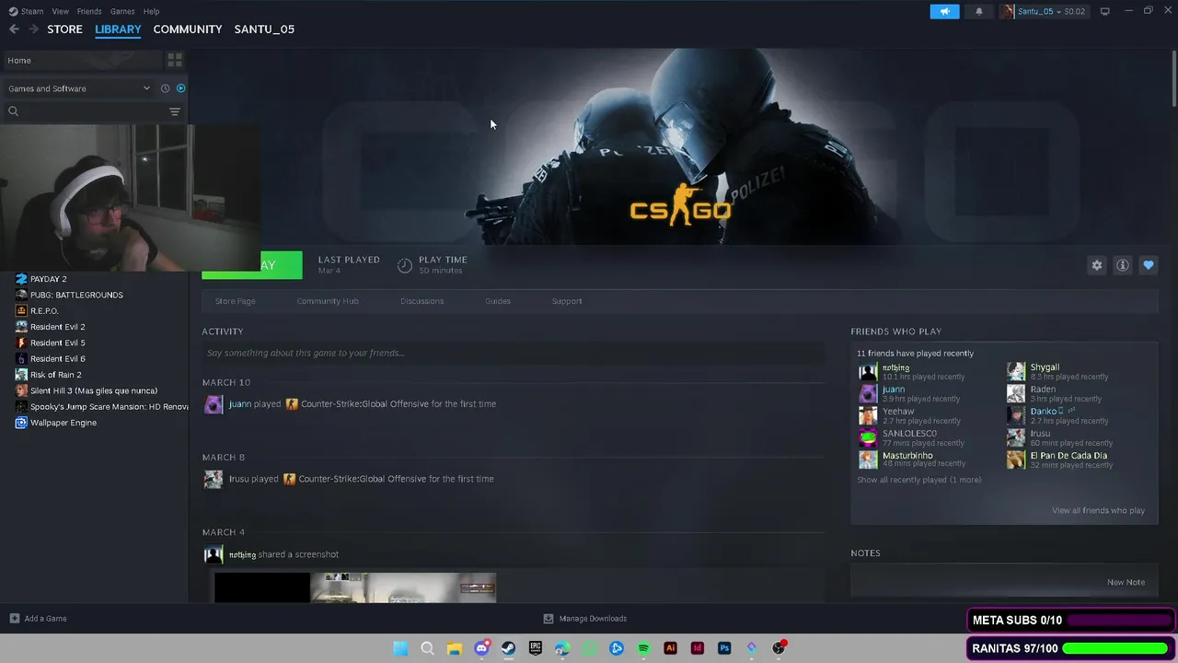Open the Help menu
This screenshot has width=1178, height=663.
click(x=151, y=11)
